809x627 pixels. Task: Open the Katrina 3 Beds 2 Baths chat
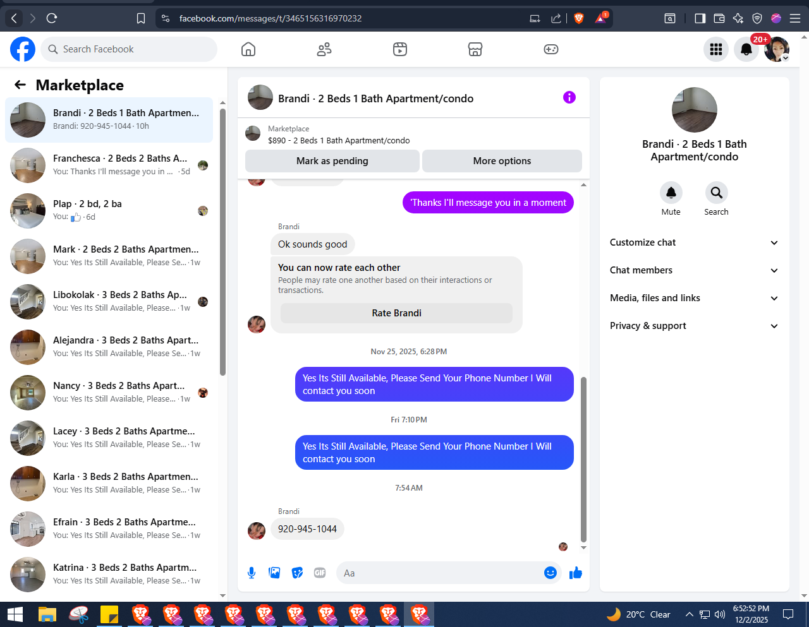tap(109, 575)
